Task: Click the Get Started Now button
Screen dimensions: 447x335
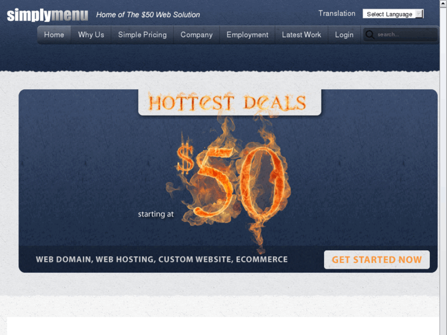Action: (376, 260)
